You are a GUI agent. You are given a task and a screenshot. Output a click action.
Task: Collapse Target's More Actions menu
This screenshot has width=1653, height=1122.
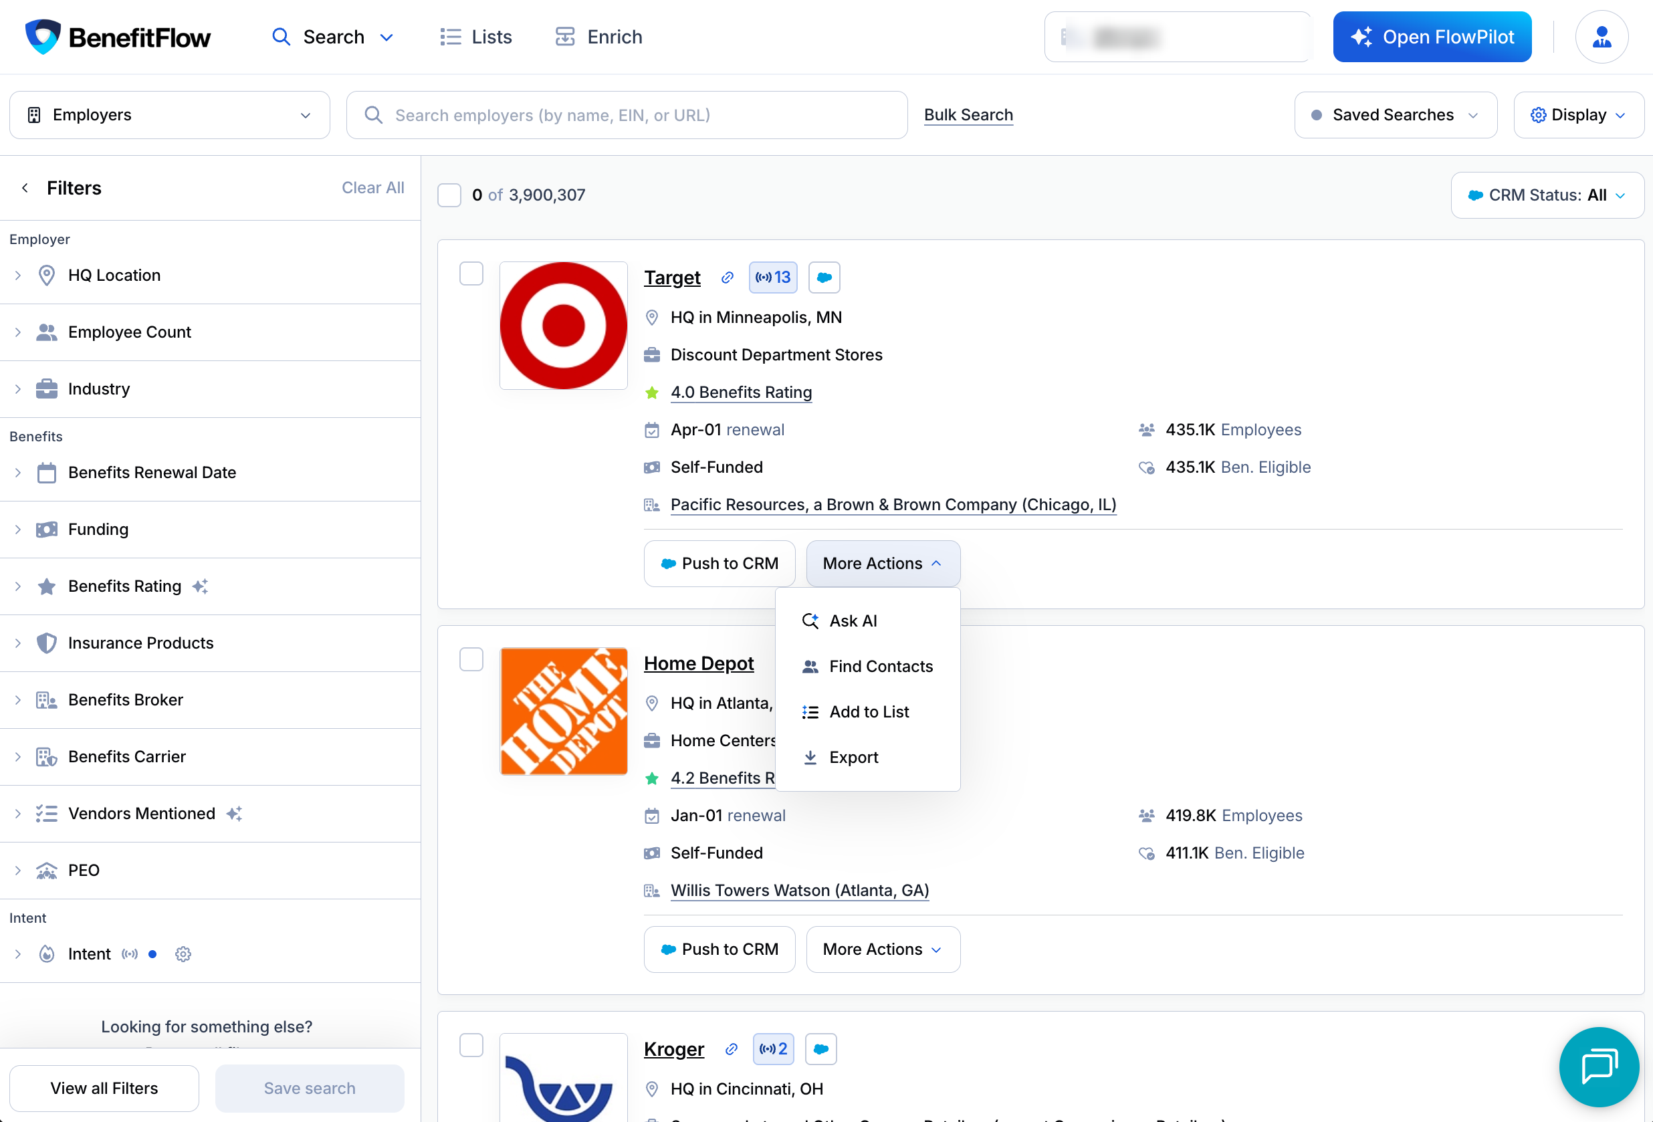point(883,564)
